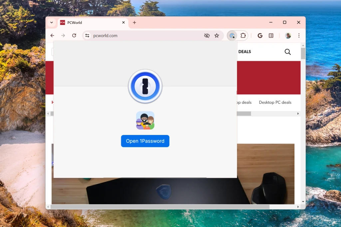The image size is (341, 227).
Task: Open DEALS in PCWorld navigation
Action: (x=244, y=52)
